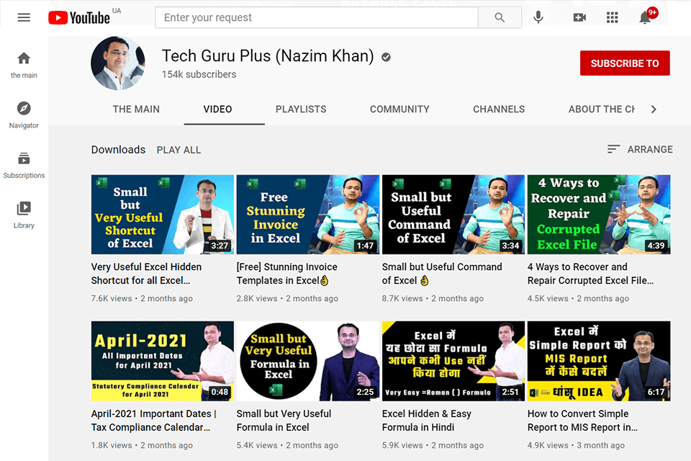Image resolution: width=691 pixels, height=461 pixels.
Task: Open the PLAYLISTS tab
Action: click(301, 109)
